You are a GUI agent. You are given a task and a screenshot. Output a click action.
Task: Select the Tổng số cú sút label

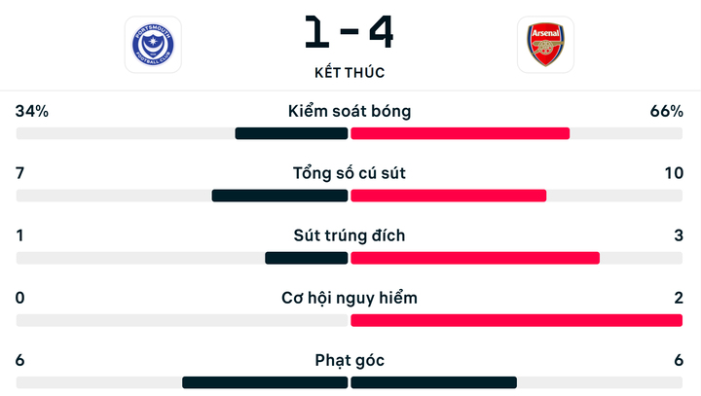point(350,173)
